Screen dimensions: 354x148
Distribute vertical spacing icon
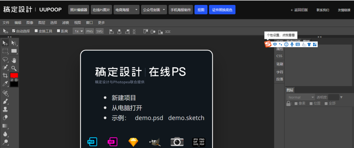click(134, 31)
